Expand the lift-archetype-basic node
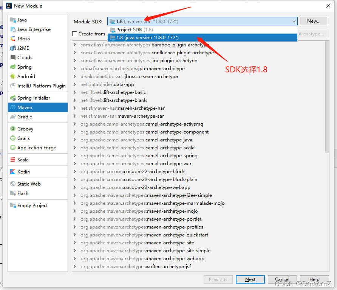 pyautogui.click(x=74, y=92)
